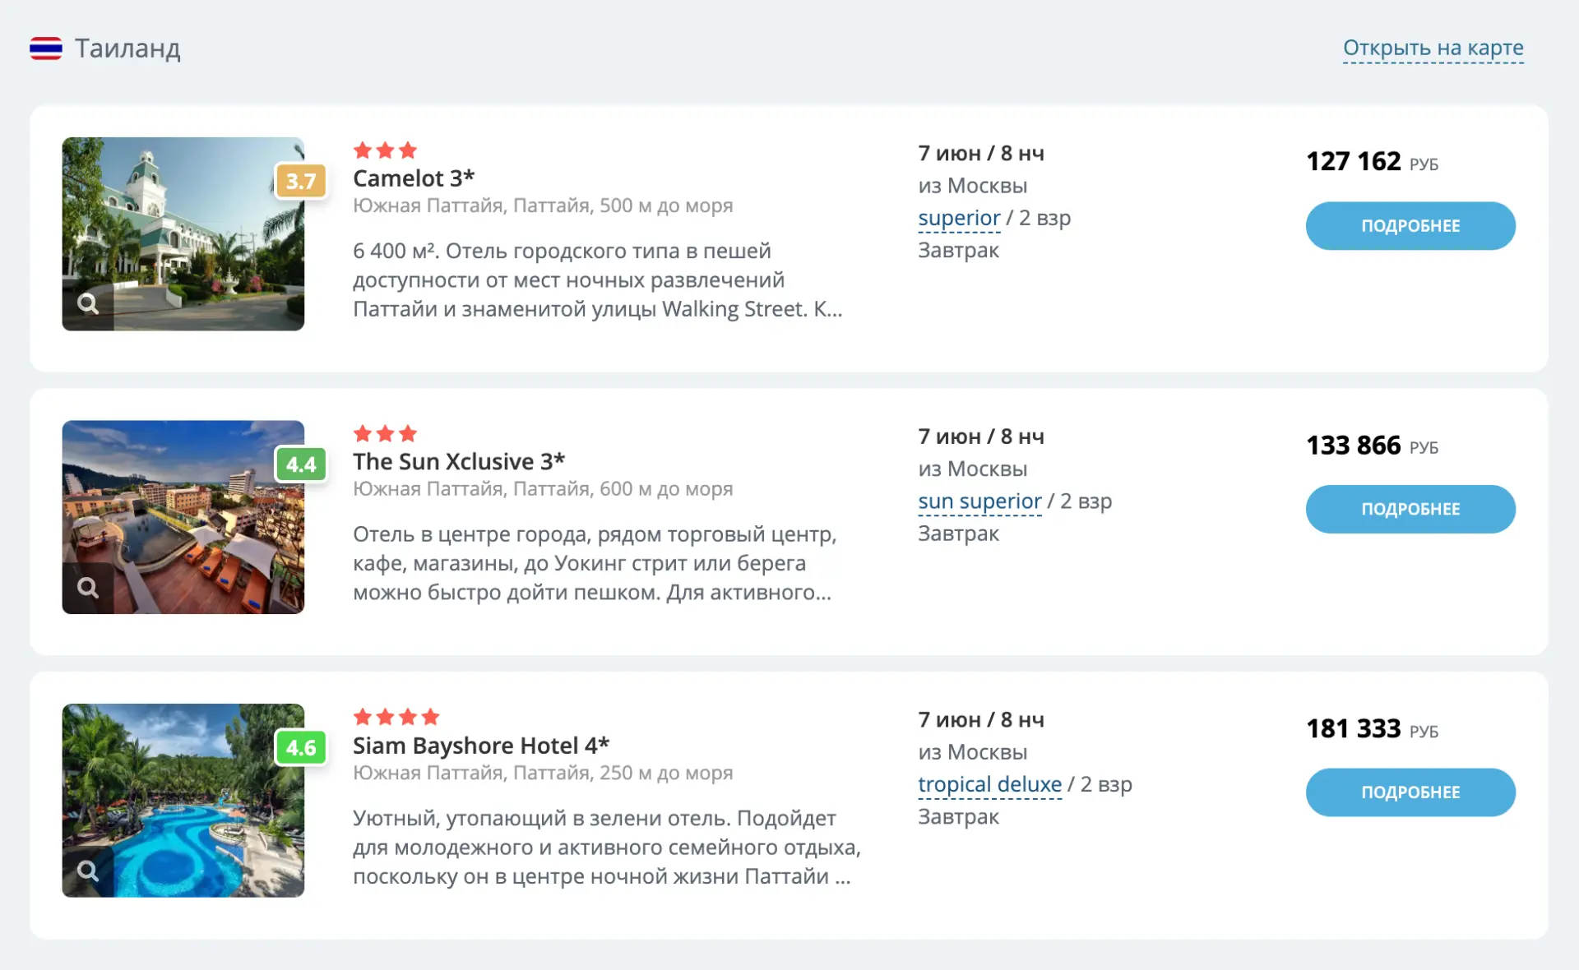Click the 3.7 rating badge on Camelot
Screen dimensions: 1579x970
[x=301, y=181]
